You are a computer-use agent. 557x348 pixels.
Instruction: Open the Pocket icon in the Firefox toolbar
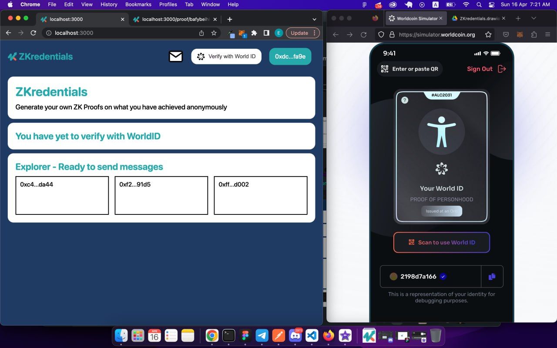(x=506, y=34)
